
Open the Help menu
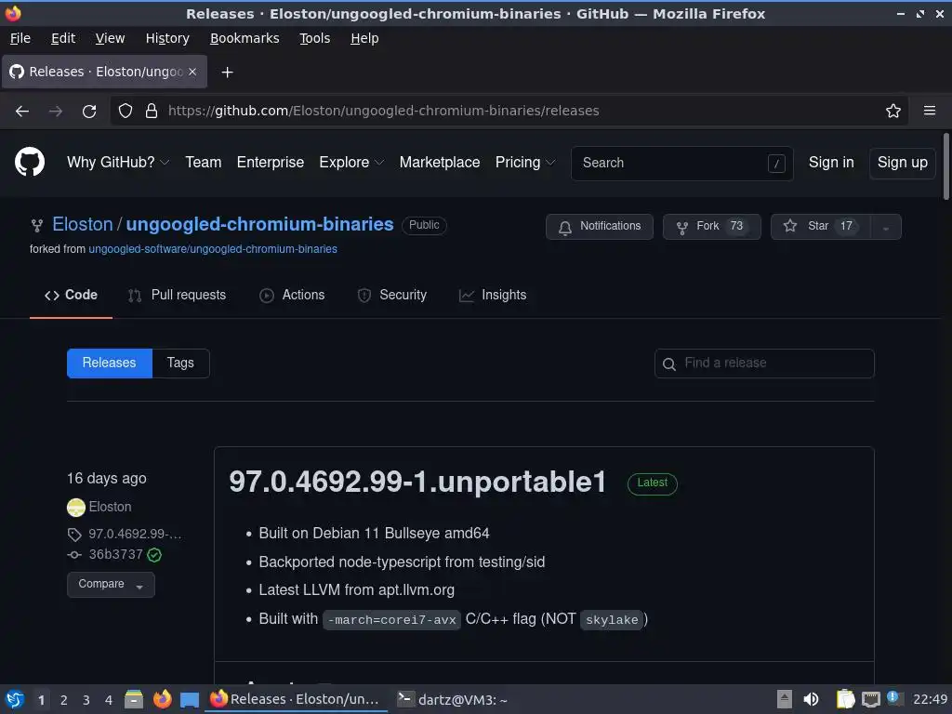click(x=364, y=38)
